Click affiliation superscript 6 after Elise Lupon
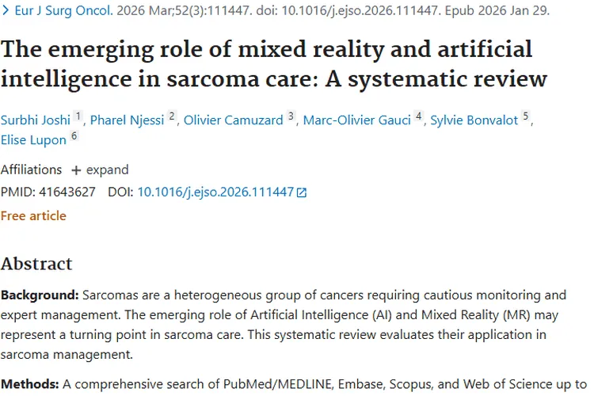This screenshot has width=594, height=396. (74, 137)
